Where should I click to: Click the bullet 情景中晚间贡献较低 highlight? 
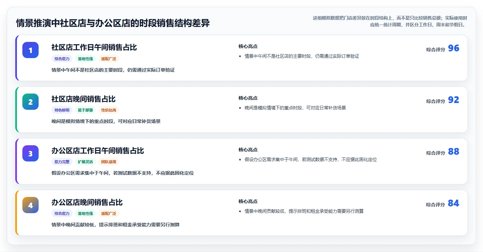click(x=304, y=211)
